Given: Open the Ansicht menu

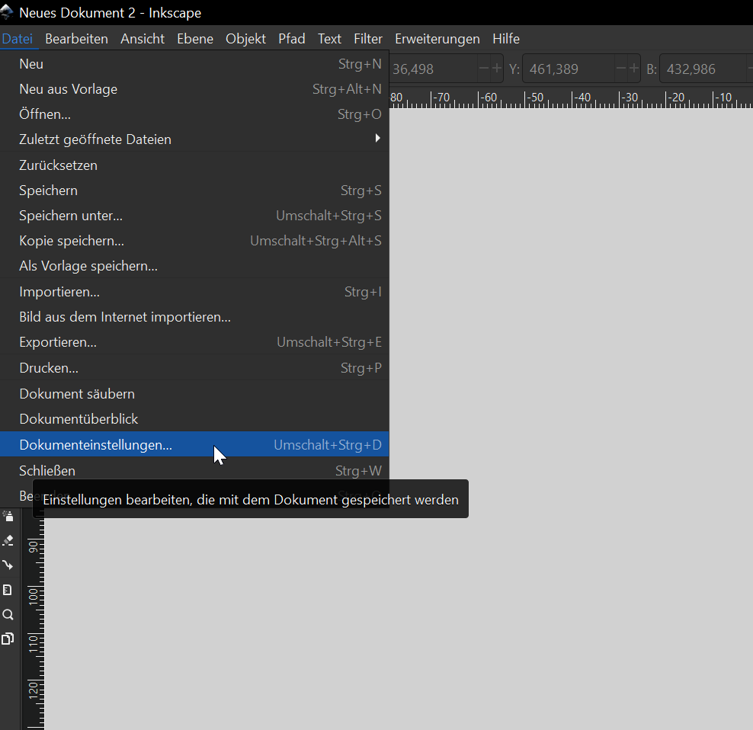Looking at the screenshot, I should [x=143, y=39].
